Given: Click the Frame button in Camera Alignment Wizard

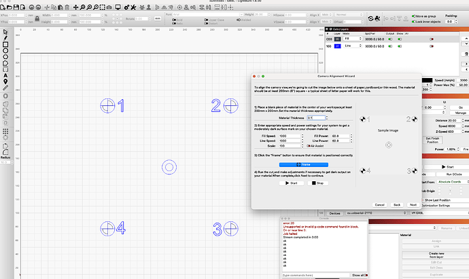Looking at the screenshot, I should [304, 164].
